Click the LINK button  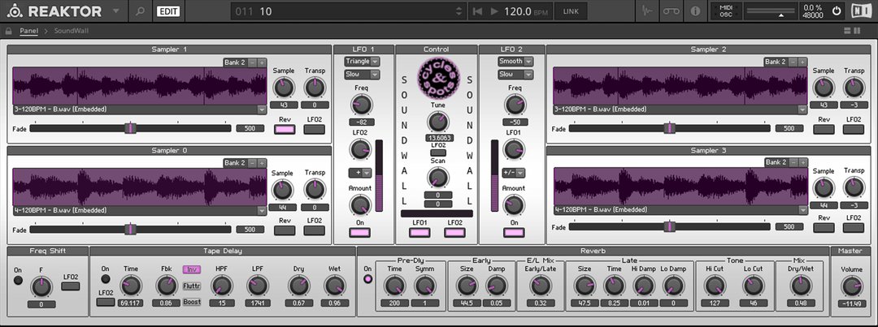572,11
